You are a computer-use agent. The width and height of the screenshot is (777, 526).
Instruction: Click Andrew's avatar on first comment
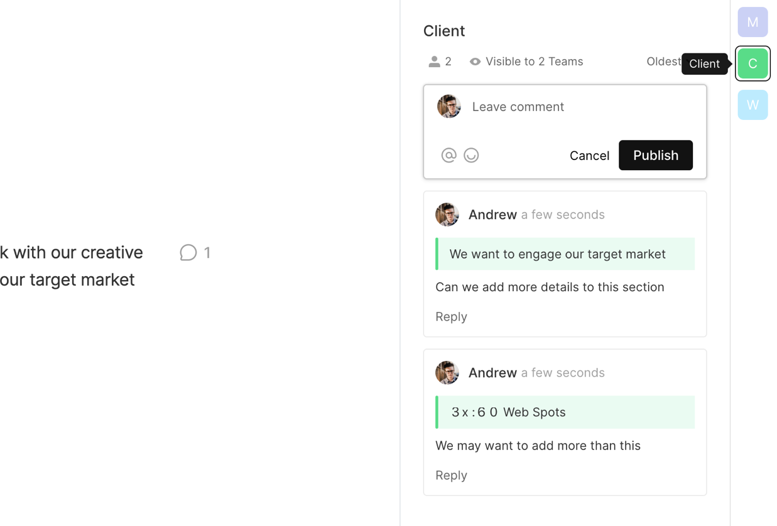click(x=447, y=215)
